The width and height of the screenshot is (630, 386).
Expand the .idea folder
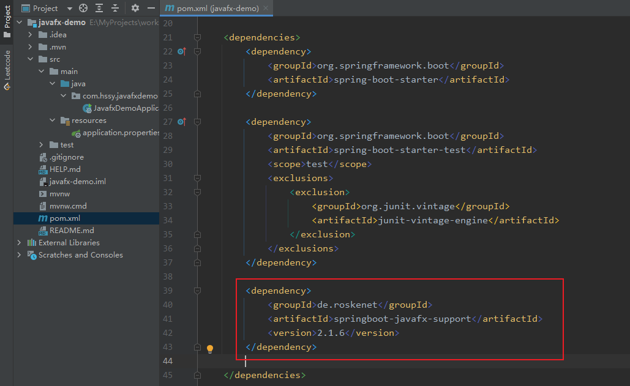[x=31, y=35]
